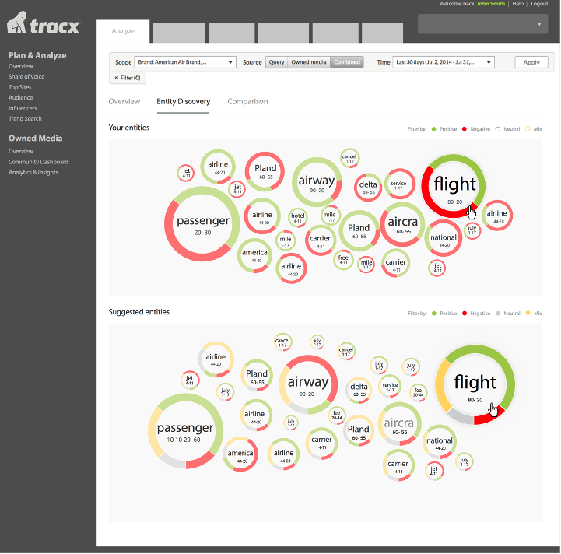This screenshot has width=561, height=554.
Task: Open Owned Media Overview link
Action: tap(21, 152)
